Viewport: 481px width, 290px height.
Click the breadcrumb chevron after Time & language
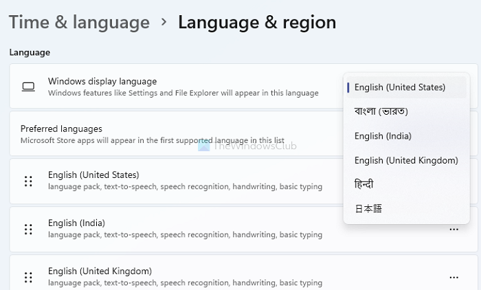tap(164, 22)
